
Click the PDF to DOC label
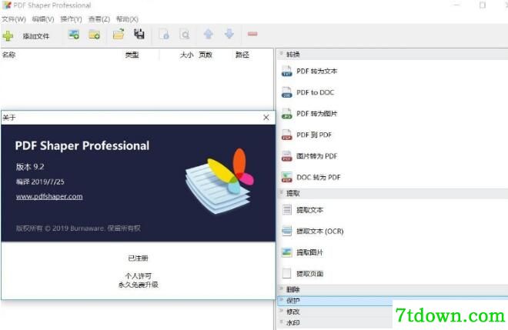click(x=316, y=92)
